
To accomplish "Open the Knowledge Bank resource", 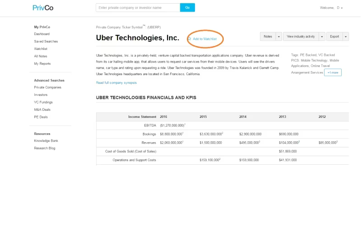I will (46, 141).
